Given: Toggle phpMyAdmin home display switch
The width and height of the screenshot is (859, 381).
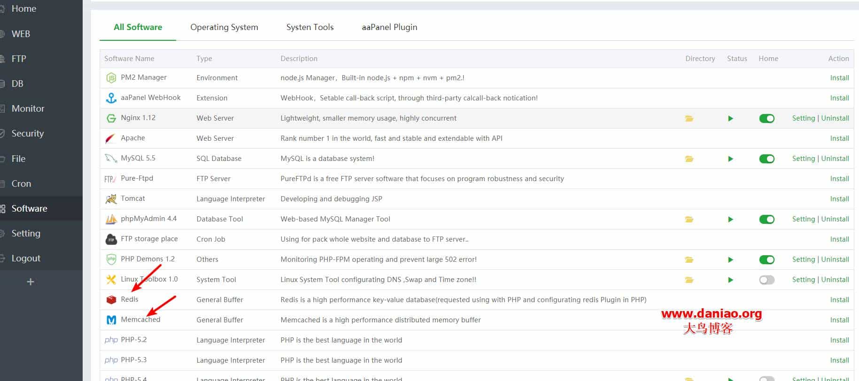Looking at the screenshot, I should coord(766,220).
